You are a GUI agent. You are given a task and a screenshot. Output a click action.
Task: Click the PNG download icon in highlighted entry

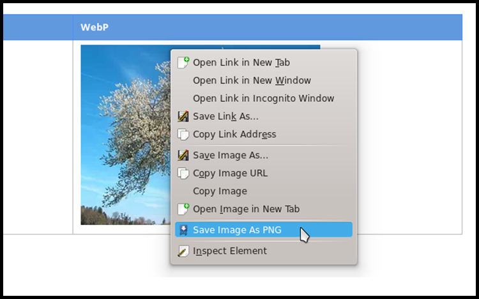[183, 230]
